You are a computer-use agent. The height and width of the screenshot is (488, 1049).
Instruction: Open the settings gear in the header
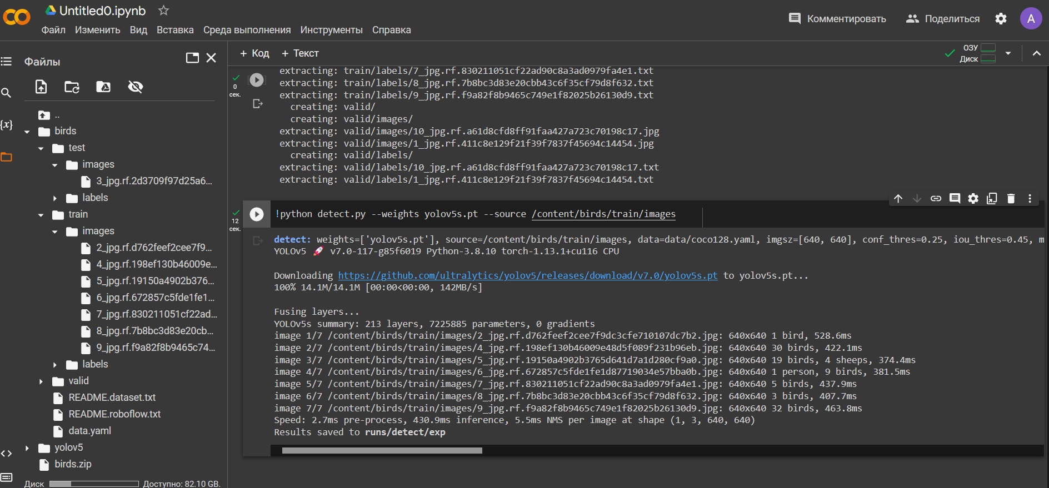1001,18
